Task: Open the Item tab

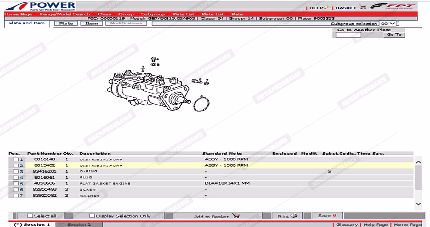Action: coord(91,24)
